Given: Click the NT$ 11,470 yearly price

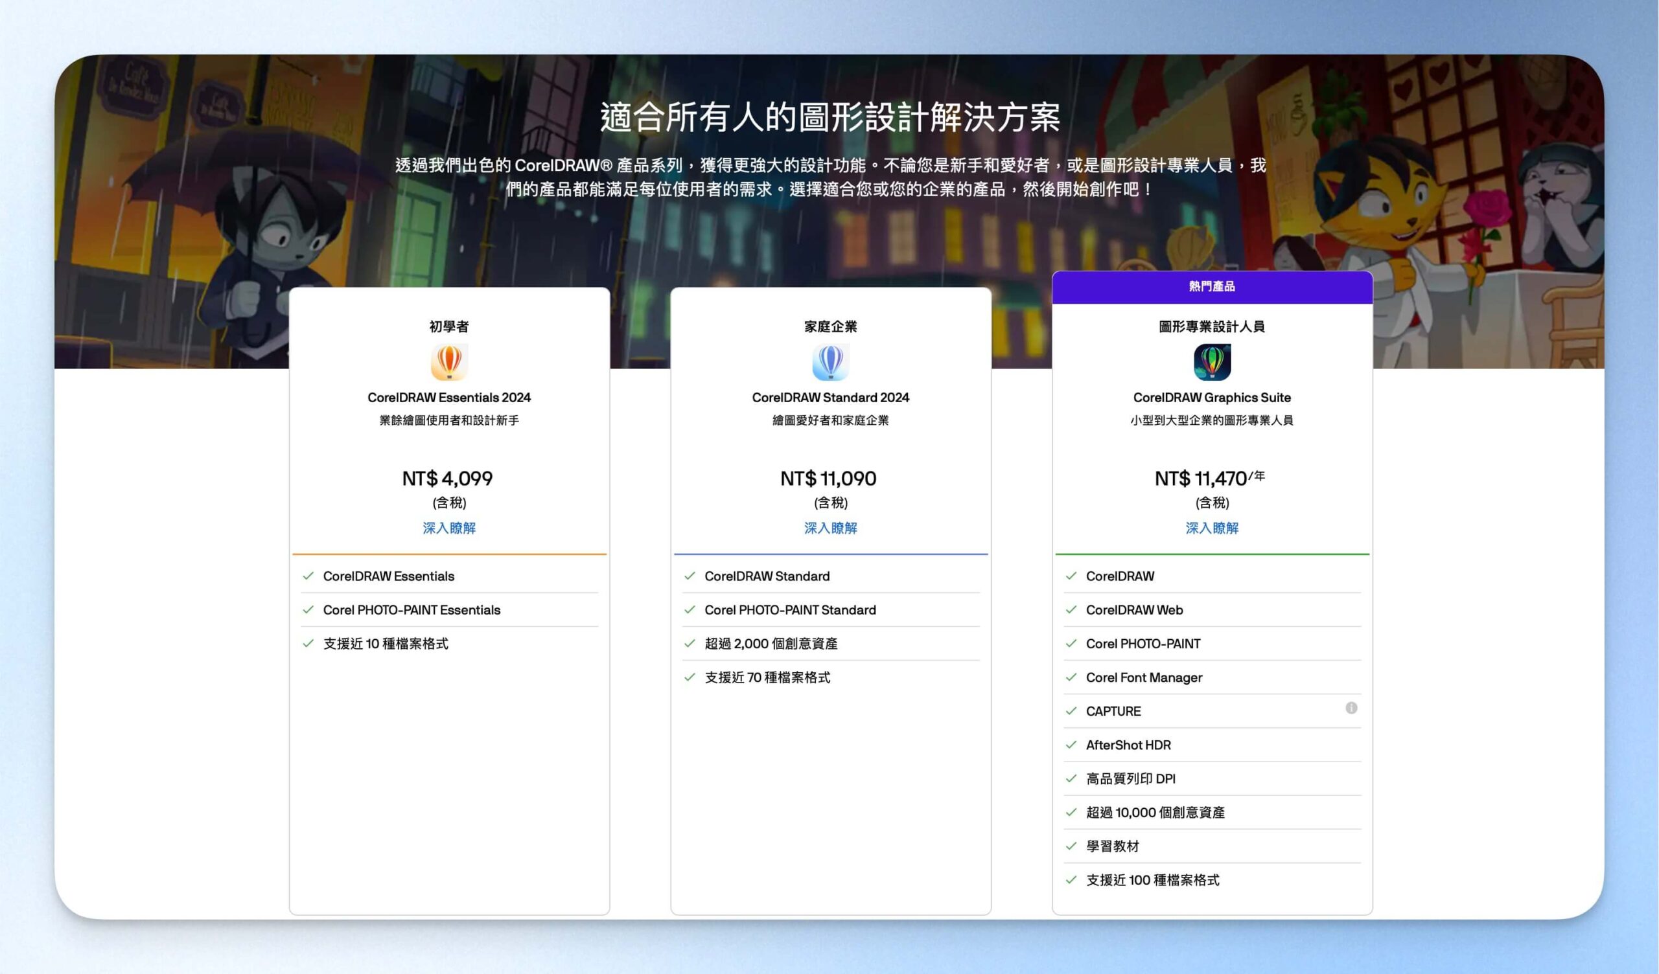Looking at the screenshot, I should click(1209, 479).
